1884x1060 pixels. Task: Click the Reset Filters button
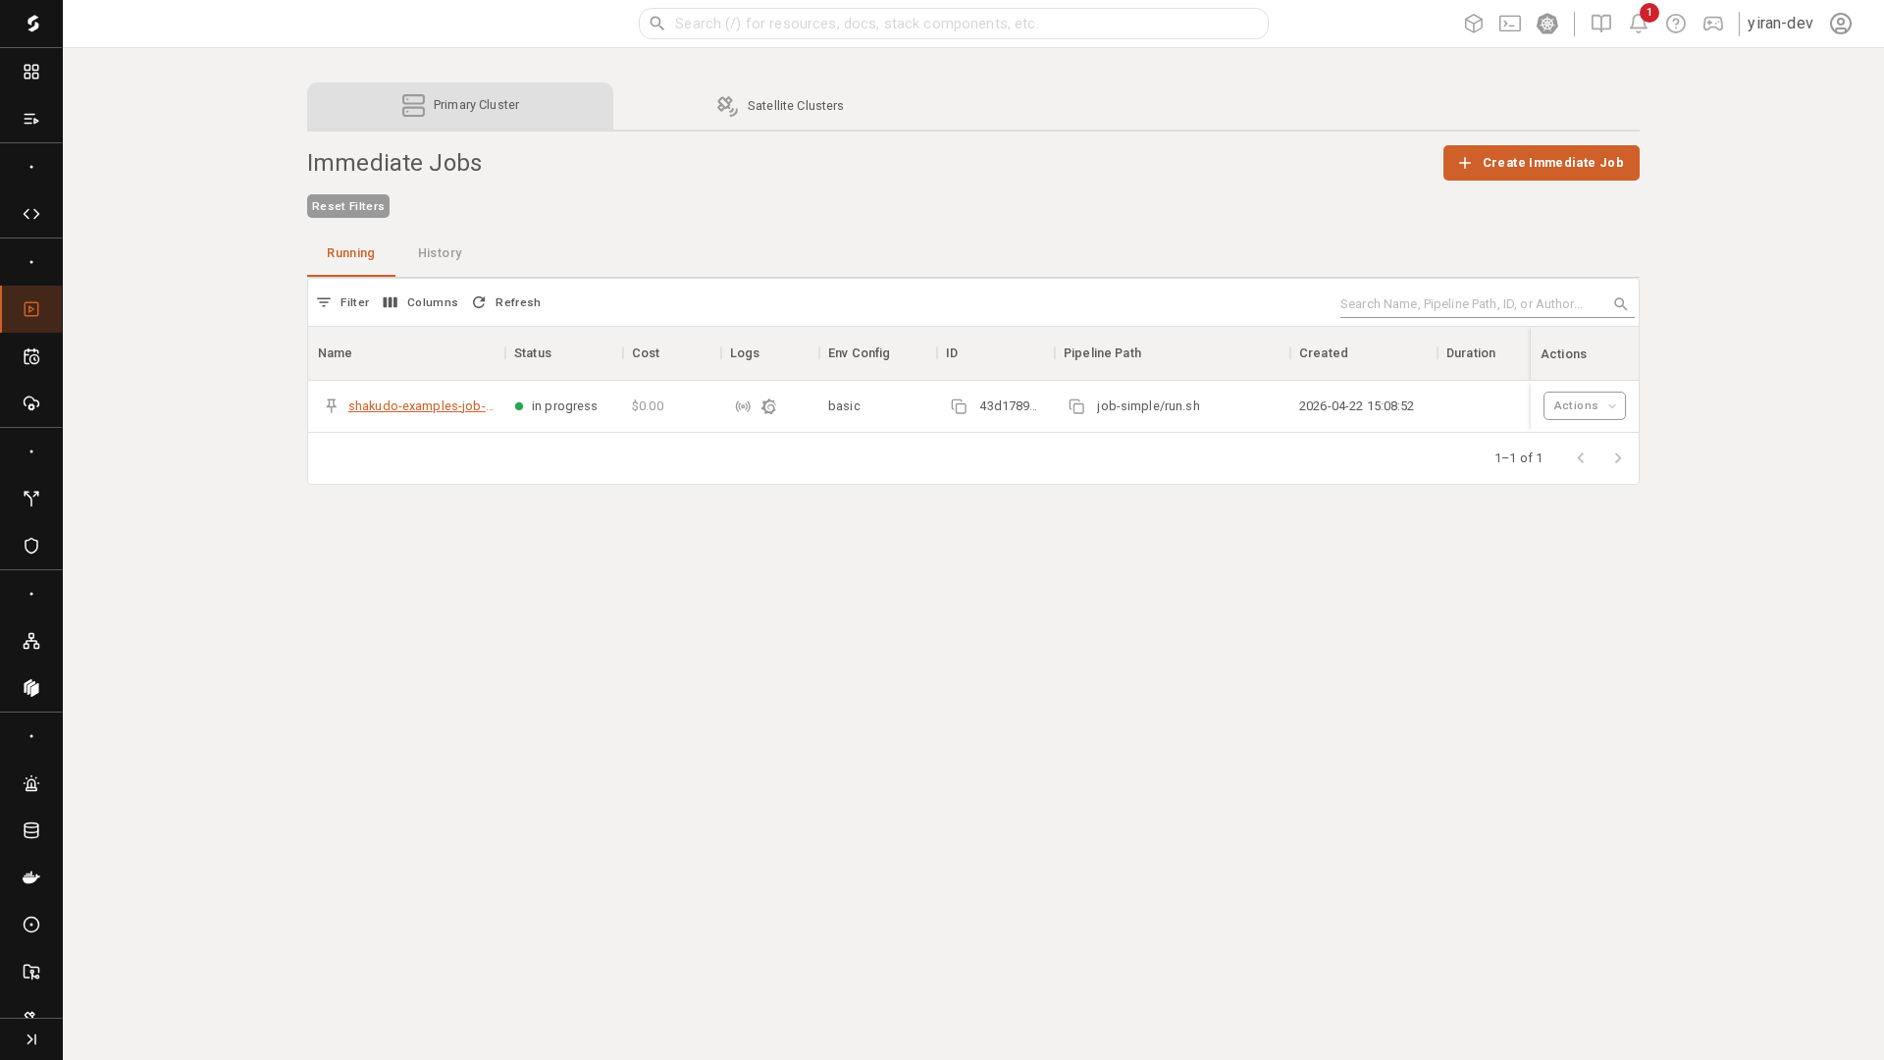point(348,206)
